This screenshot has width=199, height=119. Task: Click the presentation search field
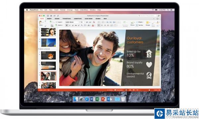point(147,16)
